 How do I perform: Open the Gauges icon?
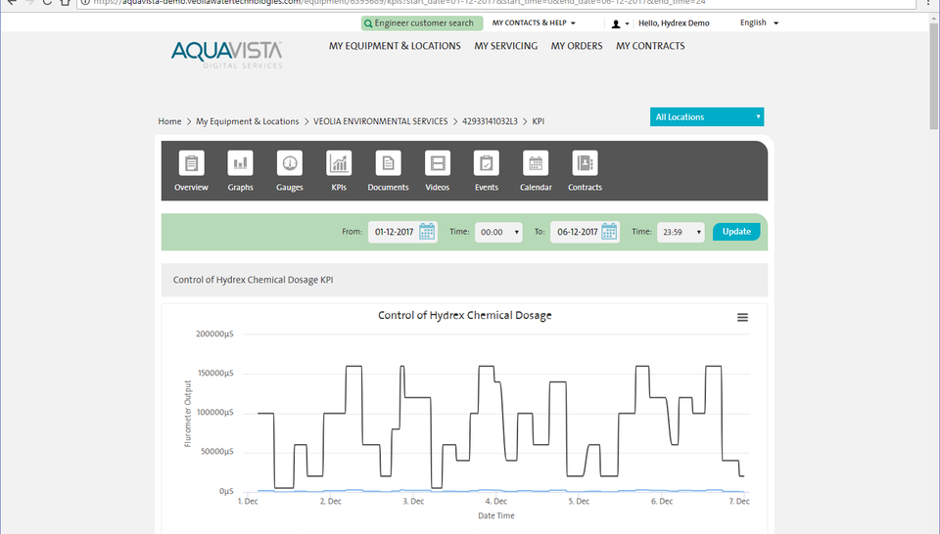click(x=290, y=162)
